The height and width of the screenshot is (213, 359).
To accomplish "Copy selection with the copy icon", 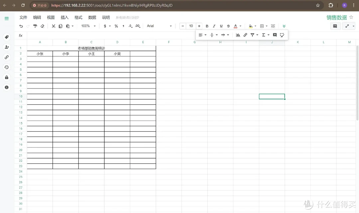I will [61, 26].
